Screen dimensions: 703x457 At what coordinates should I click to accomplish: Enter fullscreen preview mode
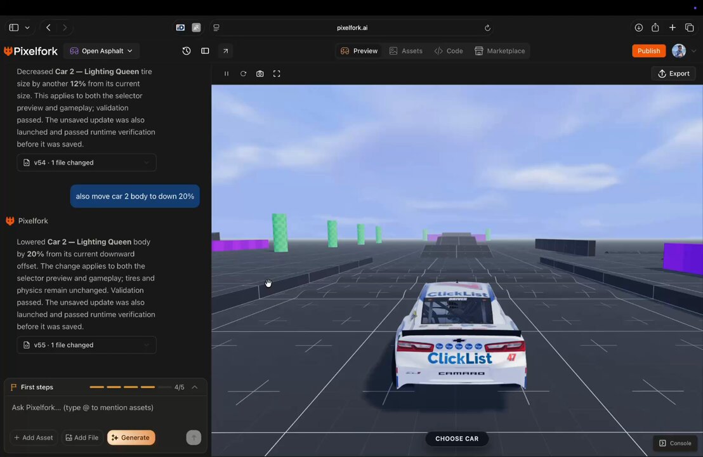click(x=277, y=74)
